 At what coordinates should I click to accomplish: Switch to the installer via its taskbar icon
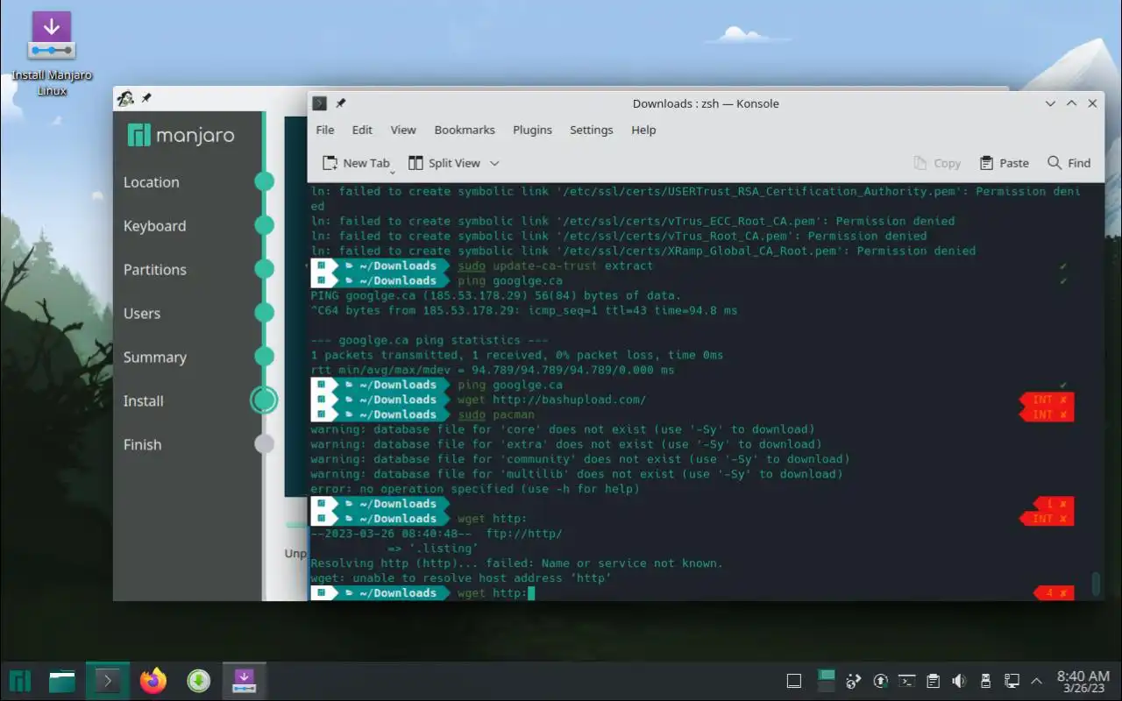(x=244, y=681)
